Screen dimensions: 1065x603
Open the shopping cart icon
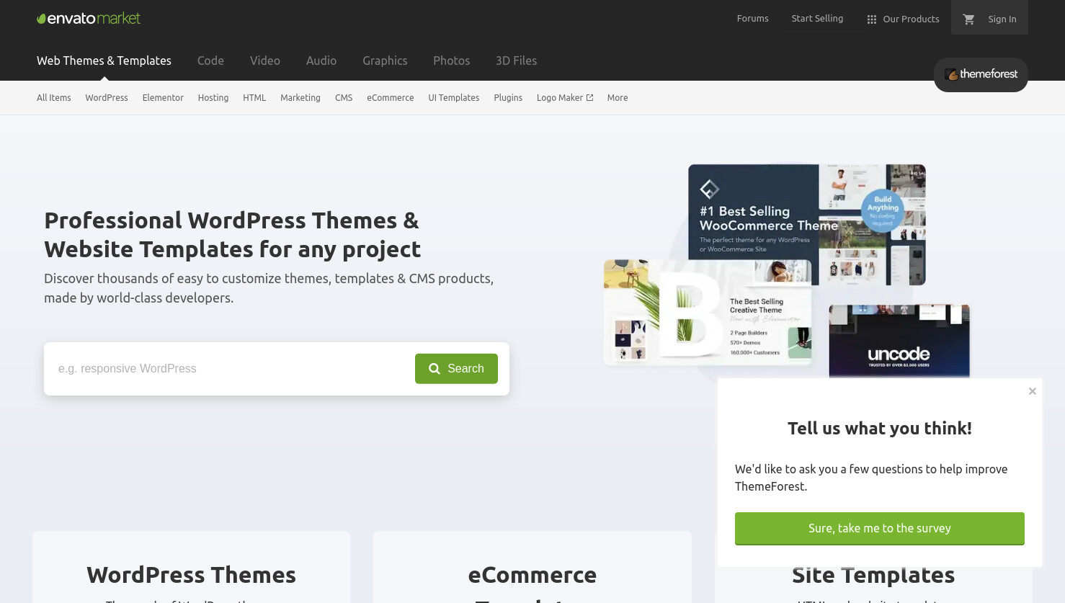coord(968,19)
